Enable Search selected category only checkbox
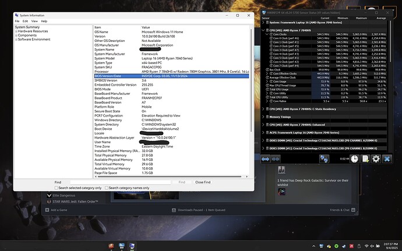This screenshot has width=402, height=251. [56, 188]
